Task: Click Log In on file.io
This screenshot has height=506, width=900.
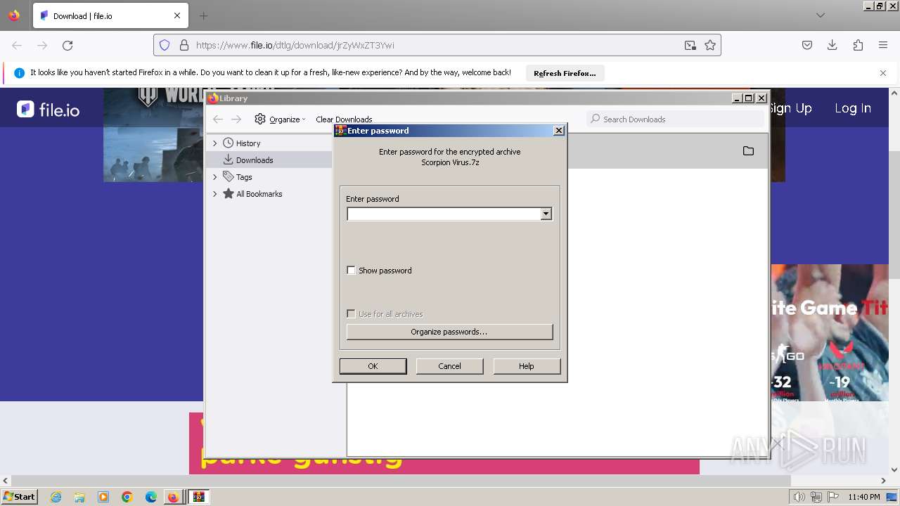Action: [853, 108]
